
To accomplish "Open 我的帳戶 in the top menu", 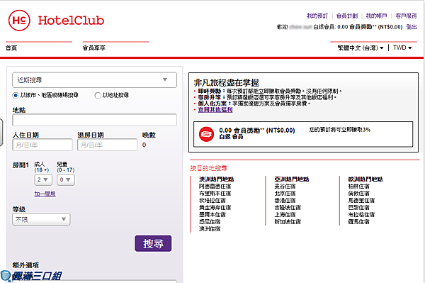I will pos(377,16).
